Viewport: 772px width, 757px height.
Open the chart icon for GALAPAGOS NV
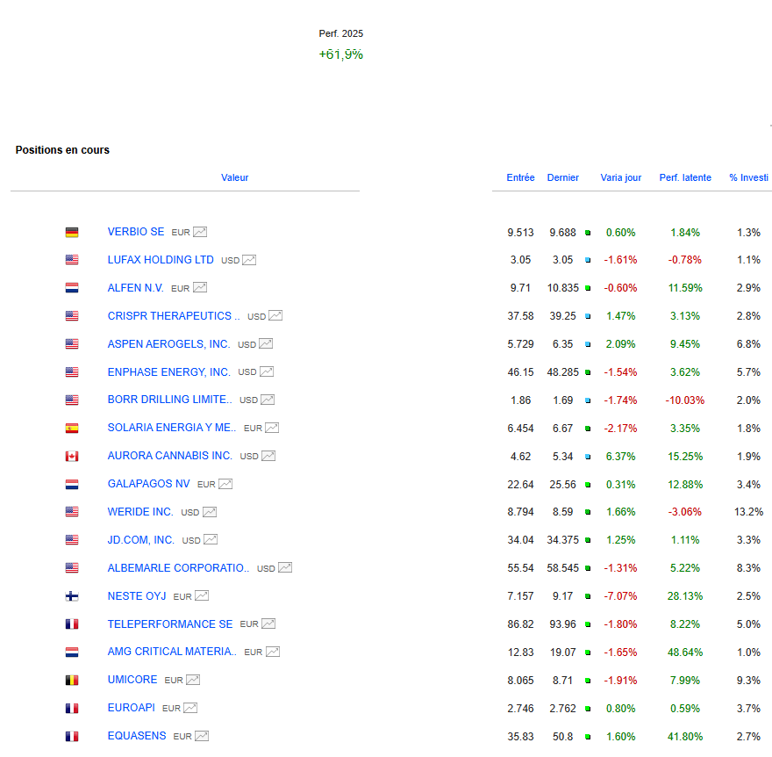225,484
